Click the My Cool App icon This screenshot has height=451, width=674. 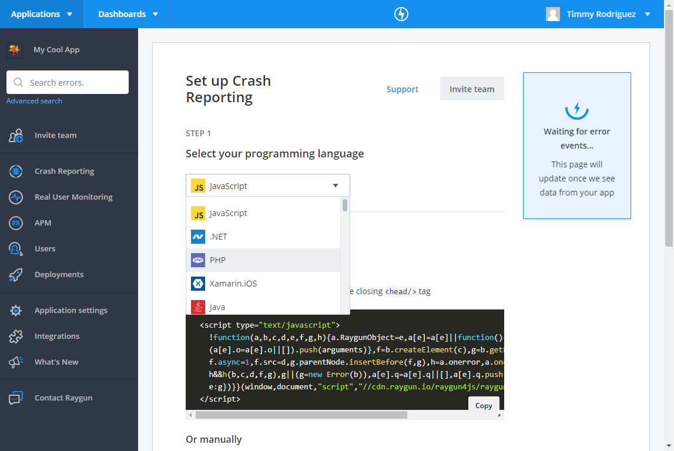(x=15, y=50)
